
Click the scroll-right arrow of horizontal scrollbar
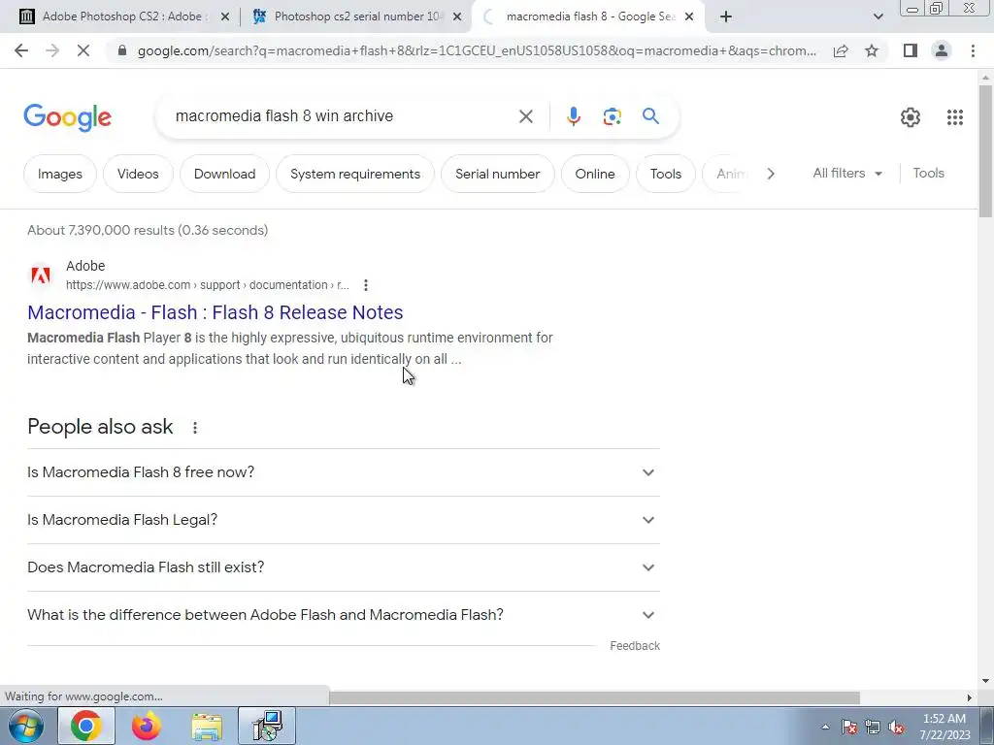point(969,697)
